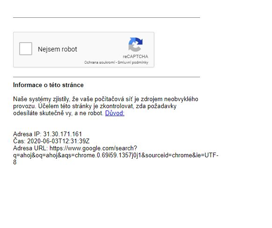This screenshot has width=272, height=228.
Task: Click the IP address 31.30.171.161
Action: click(x=63, y=134)
